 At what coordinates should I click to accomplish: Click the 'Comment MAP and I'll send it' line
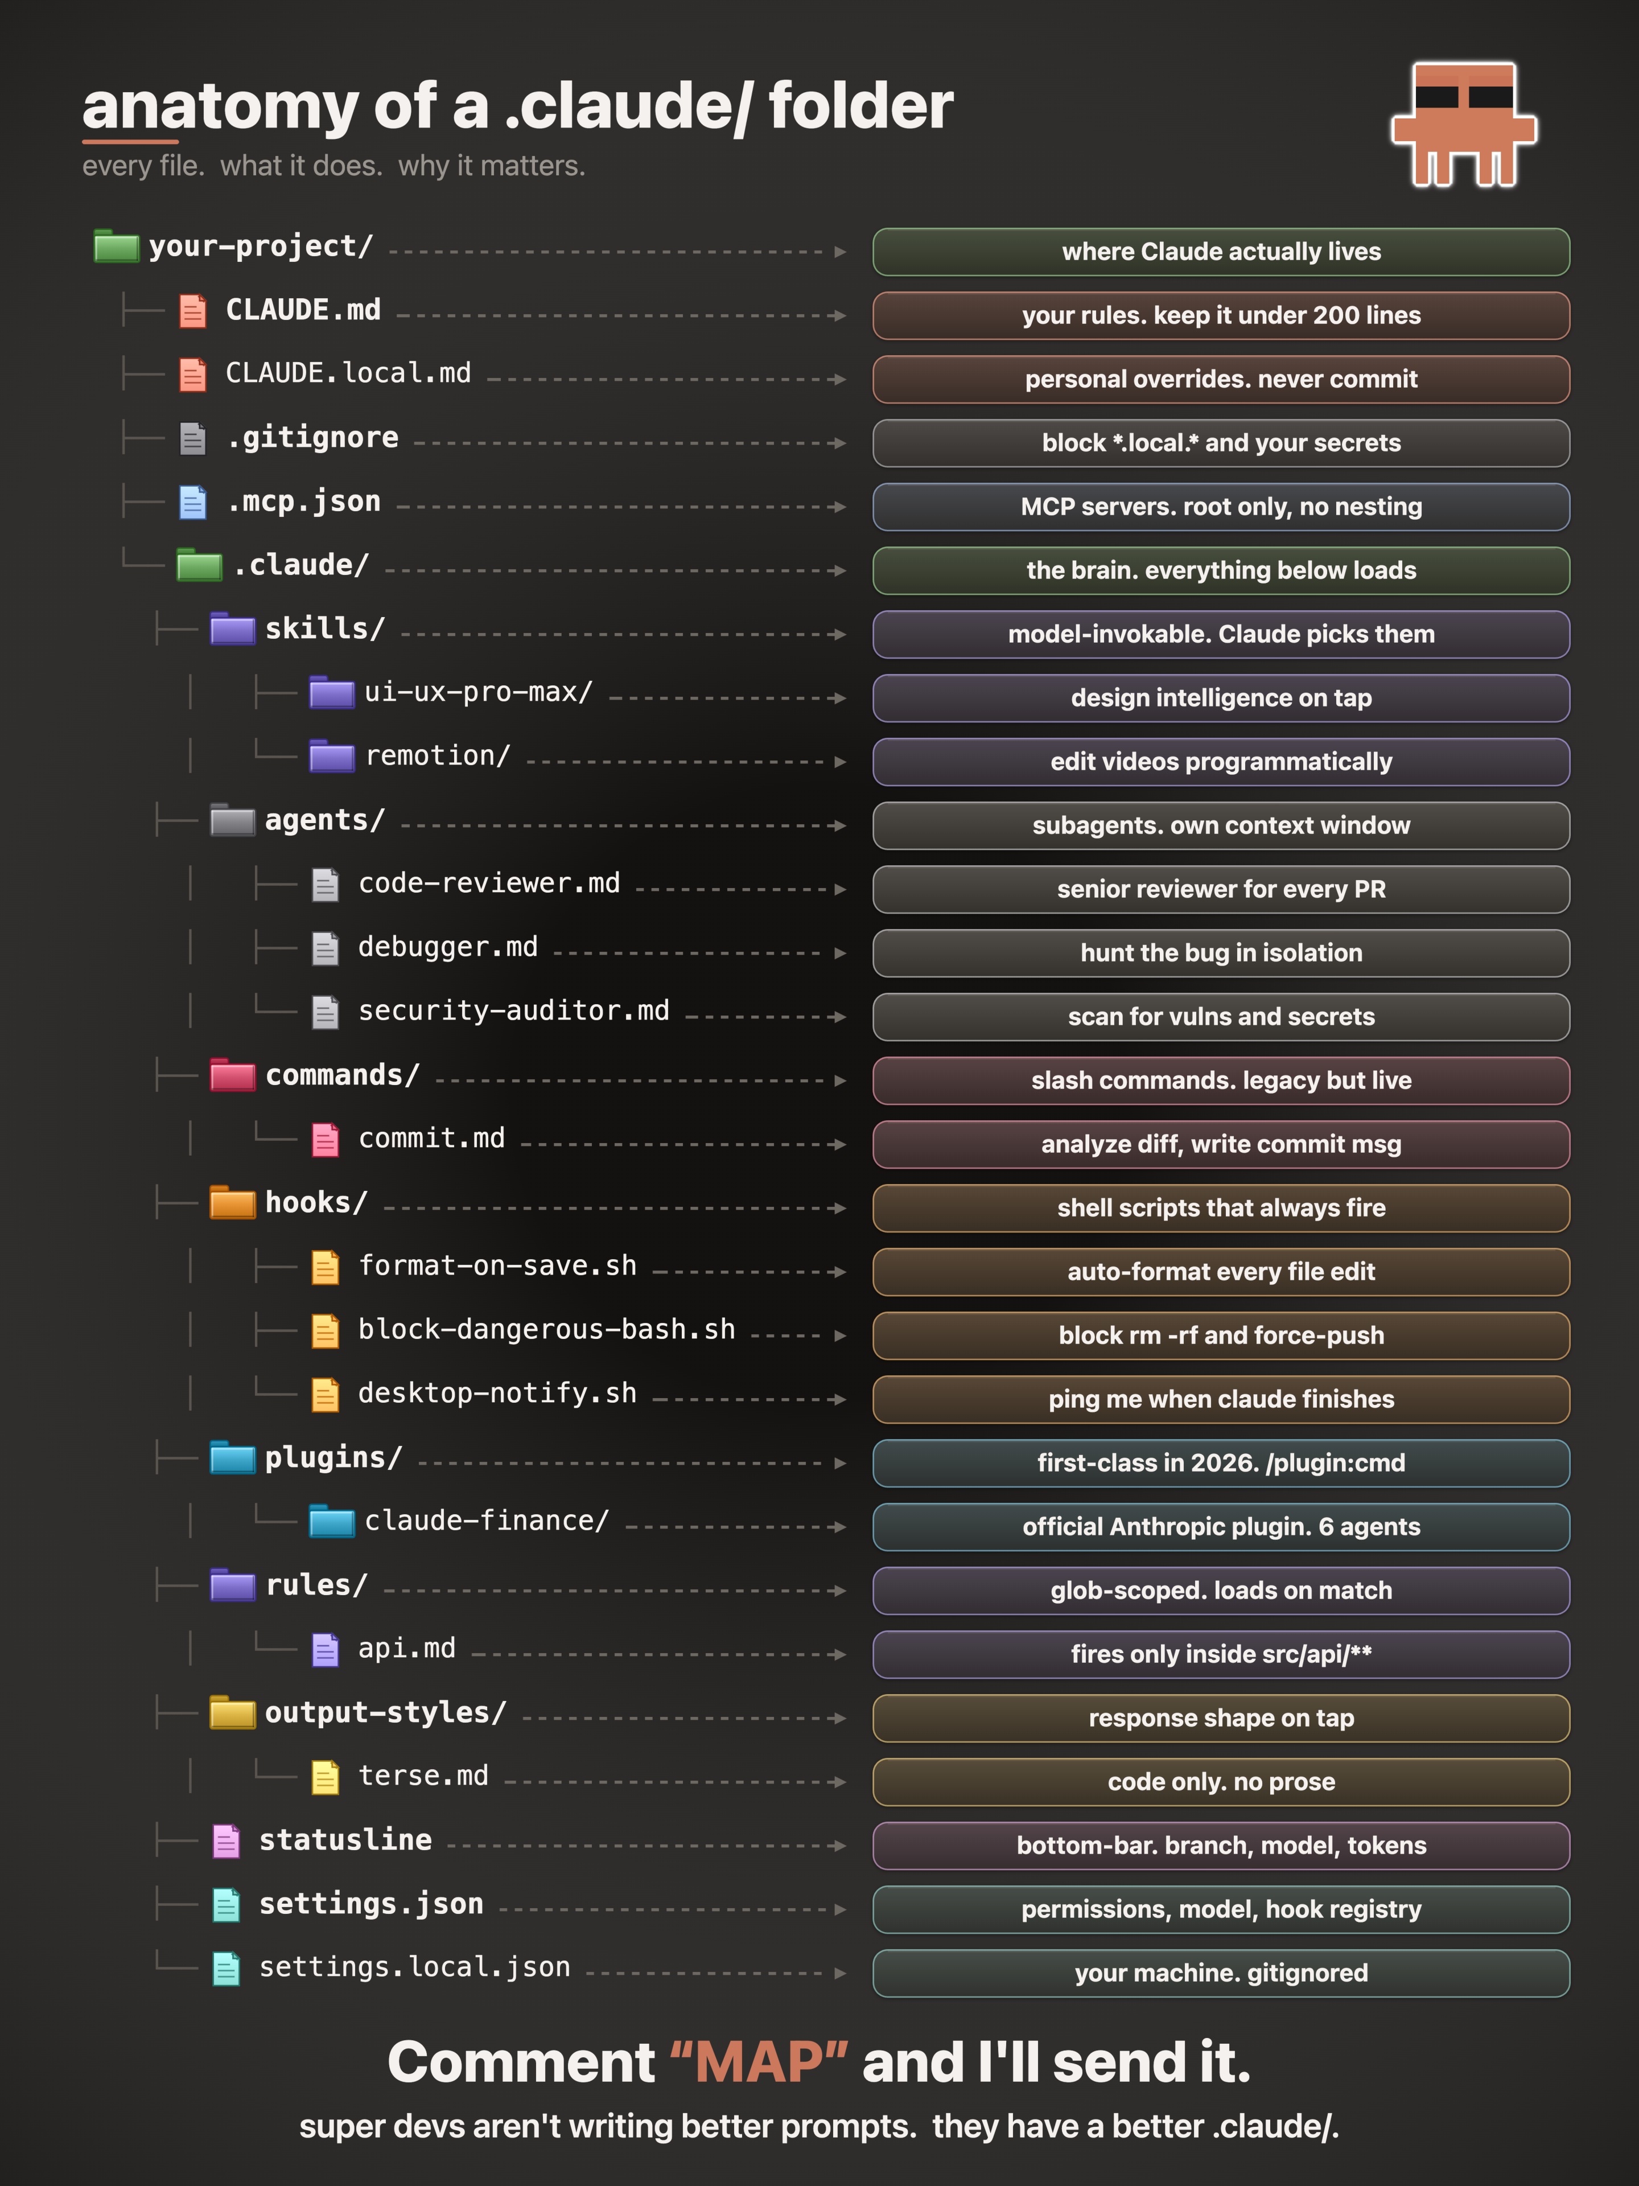819,2062
